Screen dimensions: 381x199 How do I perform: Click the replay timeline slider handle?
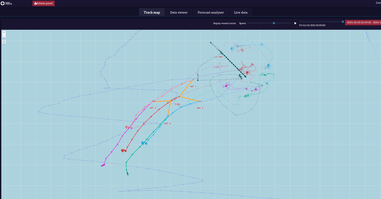[x=343, y=22]
